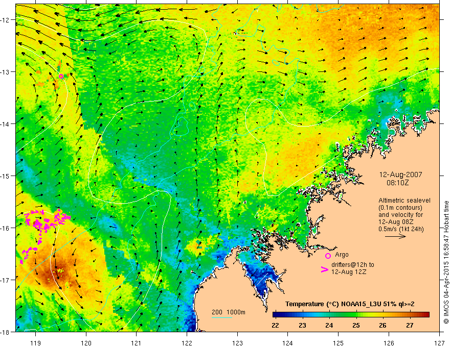Image resolution: width=450 pixels, height=347 pixels.
Task: Click the color bar tick label 25
Action: (x=356, y=325)
